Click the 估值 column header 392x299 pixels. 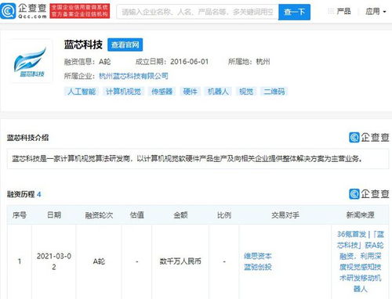click(137, 215)
